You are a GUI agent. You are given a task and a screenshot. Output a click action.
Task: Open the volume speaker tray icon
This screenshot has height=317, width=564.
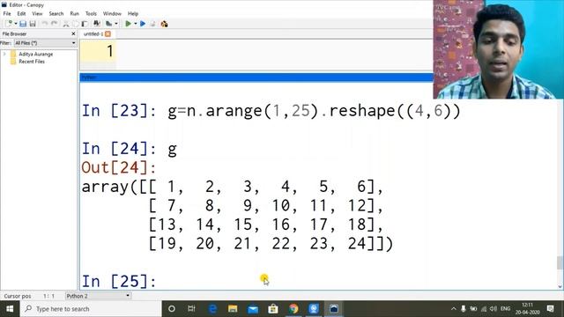click(x=493, y=309)
